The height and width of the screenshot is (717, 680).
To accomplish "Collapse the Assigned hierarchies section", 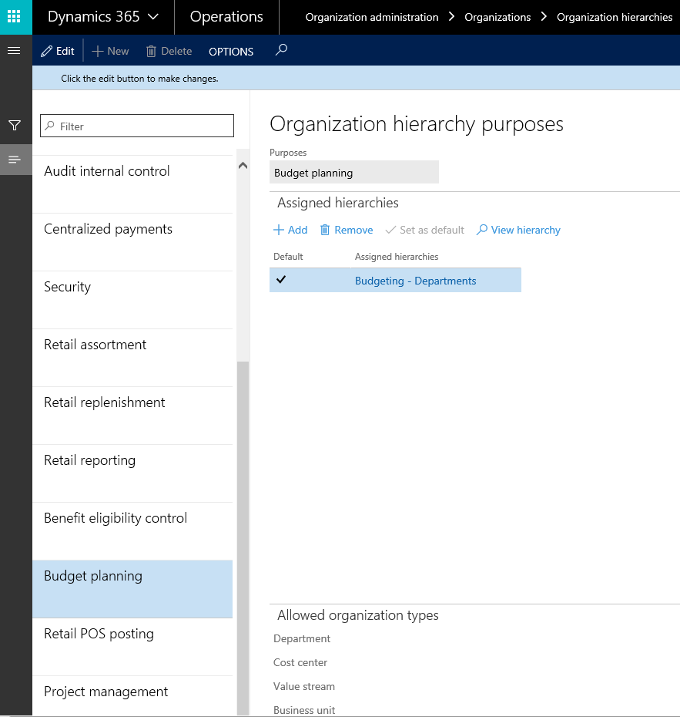I will 338,203.
